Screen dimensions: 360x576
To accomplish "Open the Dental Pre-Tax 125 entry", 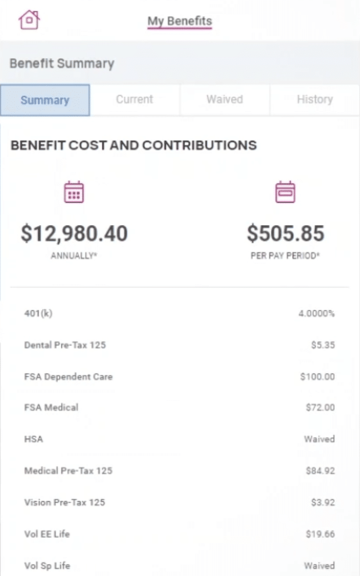I will [180, 345].
